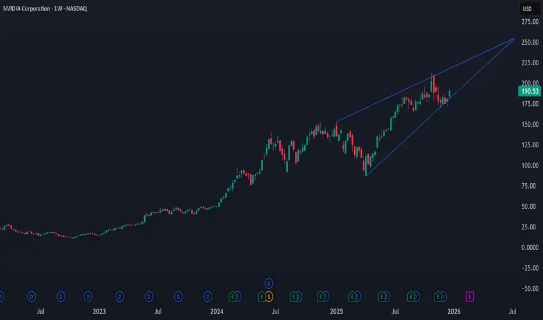Open the earnings marker just after Jul 2024
Image resolution: width=543 pixels, height=320 pixels.
(x=293, y=297)
